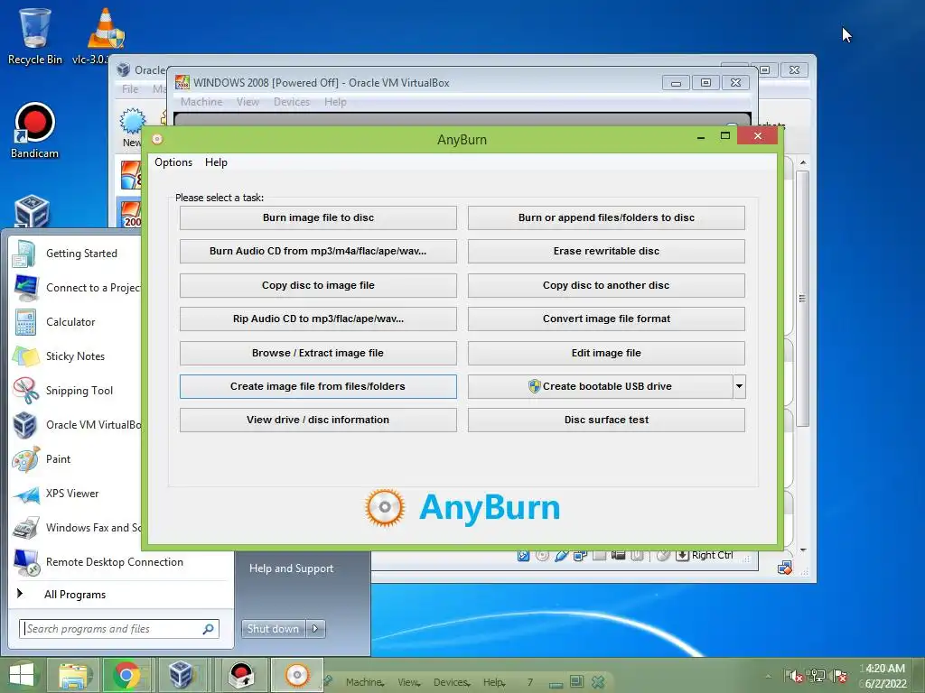Open Connect to a Projector in Start menu

[x=76, y=288]
